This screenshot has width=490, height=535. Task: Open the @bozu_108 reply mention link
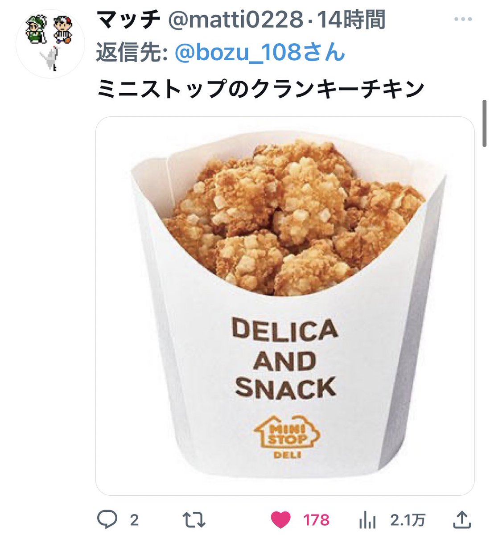(259, 53)
